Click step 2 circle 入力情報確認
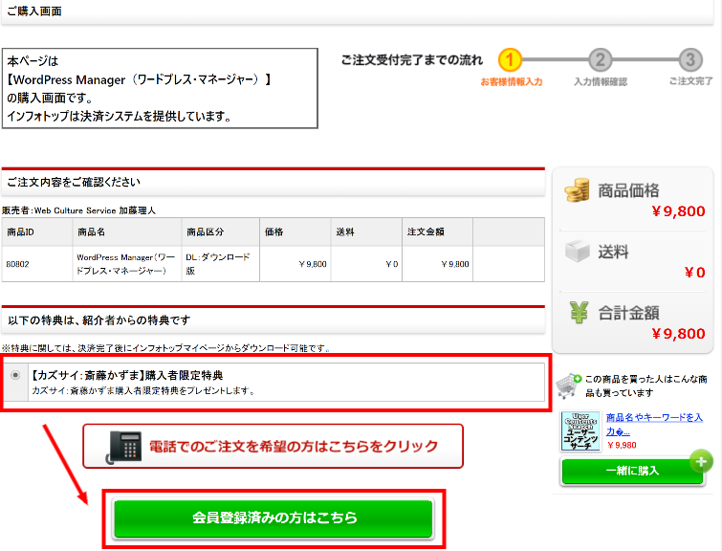The height and width of the screenshot is (551, 722). (600, 60)
